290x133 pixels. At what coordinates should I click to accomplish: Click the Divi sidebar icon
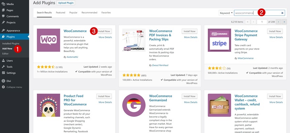3,81
